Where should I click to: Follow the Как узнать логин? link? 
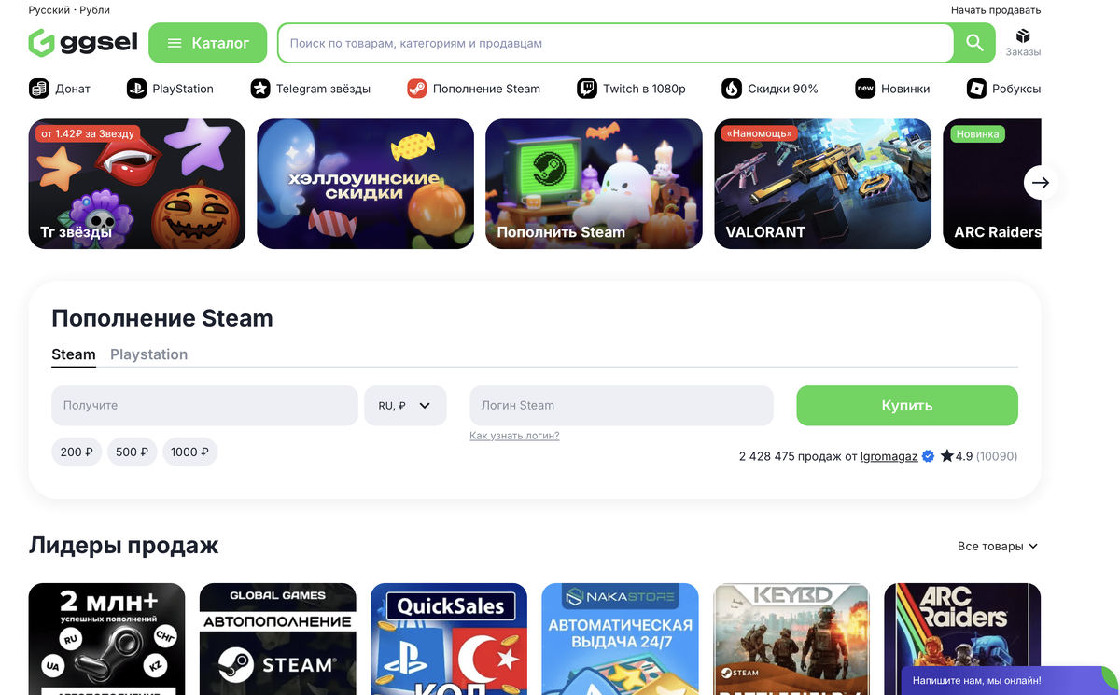click(514, 436)
